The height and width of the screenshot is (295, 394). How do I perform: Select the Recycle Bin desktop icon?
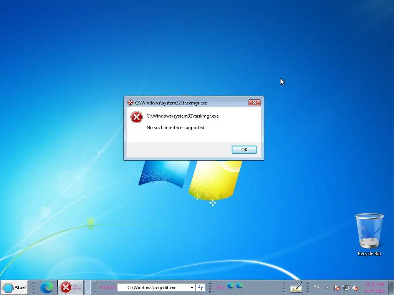pos(369,235)
